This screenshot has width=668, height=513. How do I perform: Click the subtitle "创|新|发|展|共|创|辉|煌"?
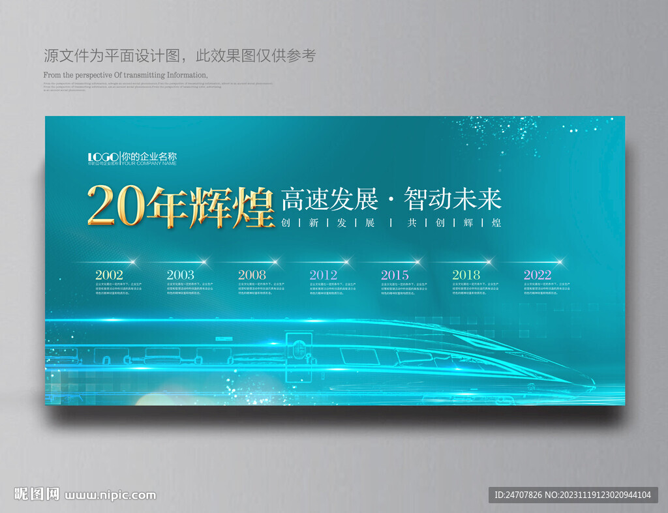click(391, 223)
